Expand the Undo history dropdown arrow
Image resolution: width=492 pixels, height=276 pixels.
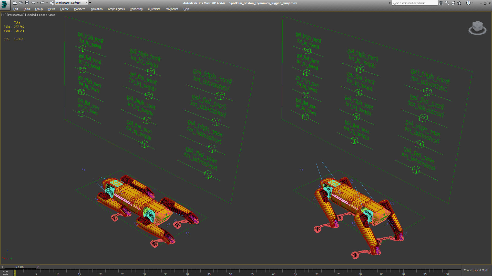point(38,3)
